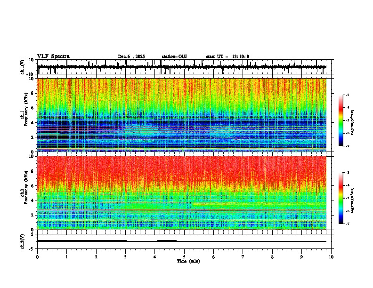Click the "ch.1(V)" waveform axis label
373x288 pixels.
coord(22,67)
